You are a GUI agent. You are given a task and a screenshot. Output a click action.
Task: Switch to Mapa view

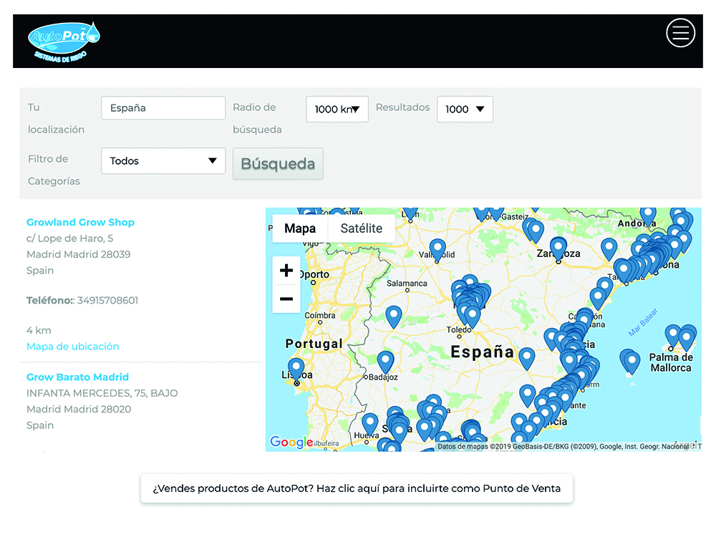(300, 228)
